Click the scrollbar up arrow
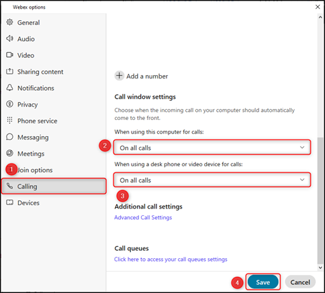The width and height of the screenshot is (325, 293). (320, 17)
